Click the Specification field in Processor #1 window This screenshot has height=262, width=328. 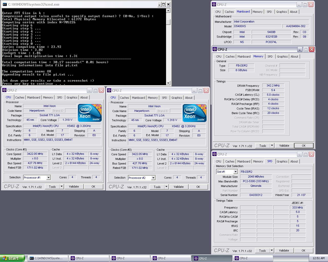[x=62, y=126]
